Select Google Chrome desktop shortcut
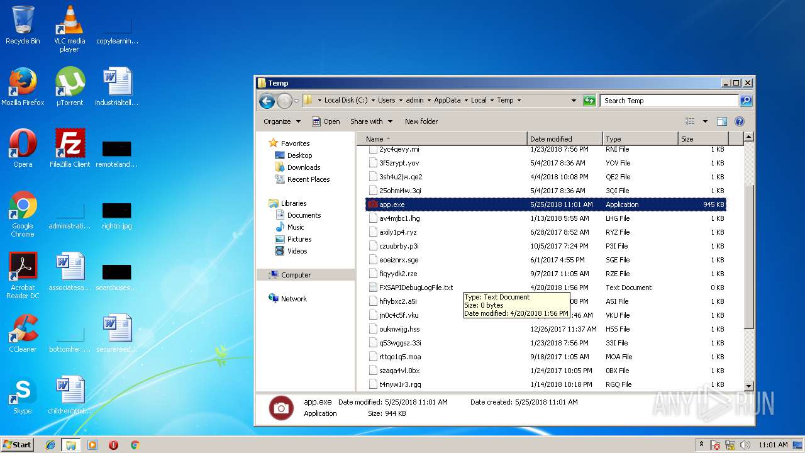 pos(23,214)
